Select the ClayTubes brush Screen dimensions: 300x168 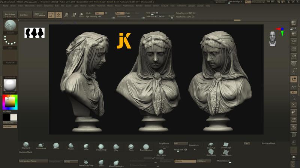point(161,153)
